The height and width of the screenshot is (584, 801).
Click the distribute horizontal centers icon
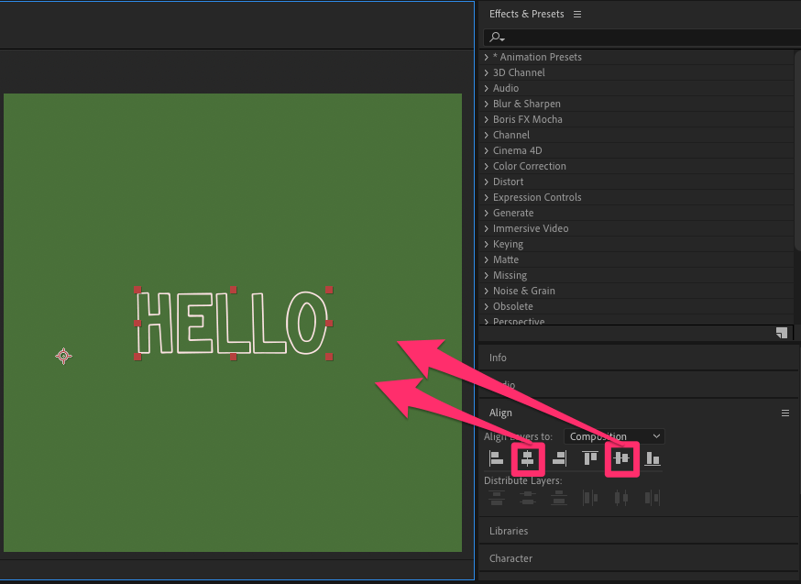[621, 498]
